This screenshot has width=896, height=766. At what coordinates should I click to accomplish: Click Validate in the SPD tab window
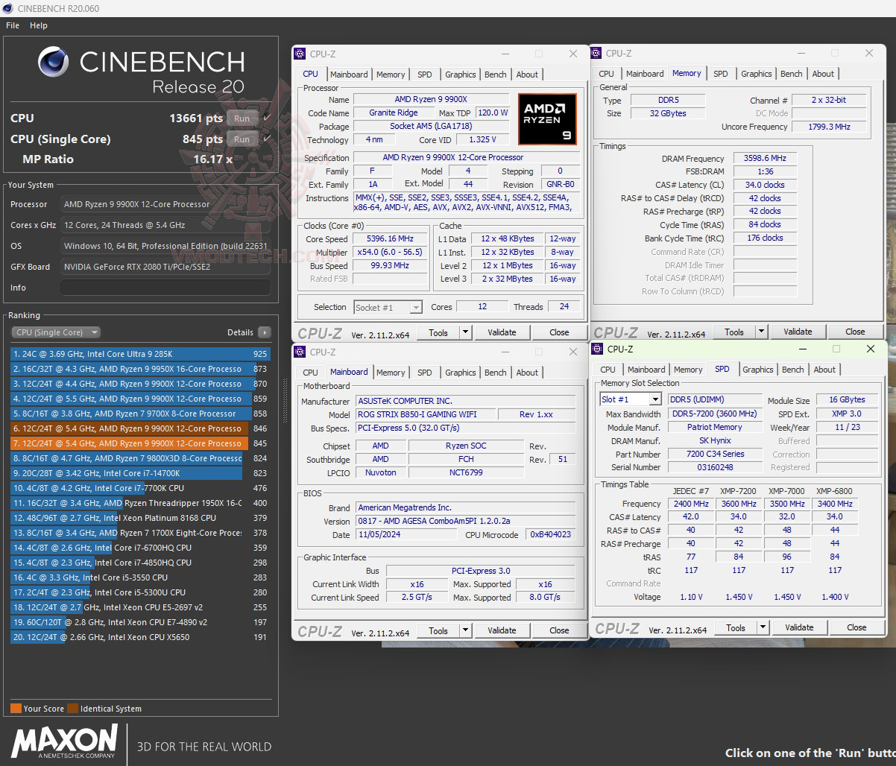click(x=799, y=627)
